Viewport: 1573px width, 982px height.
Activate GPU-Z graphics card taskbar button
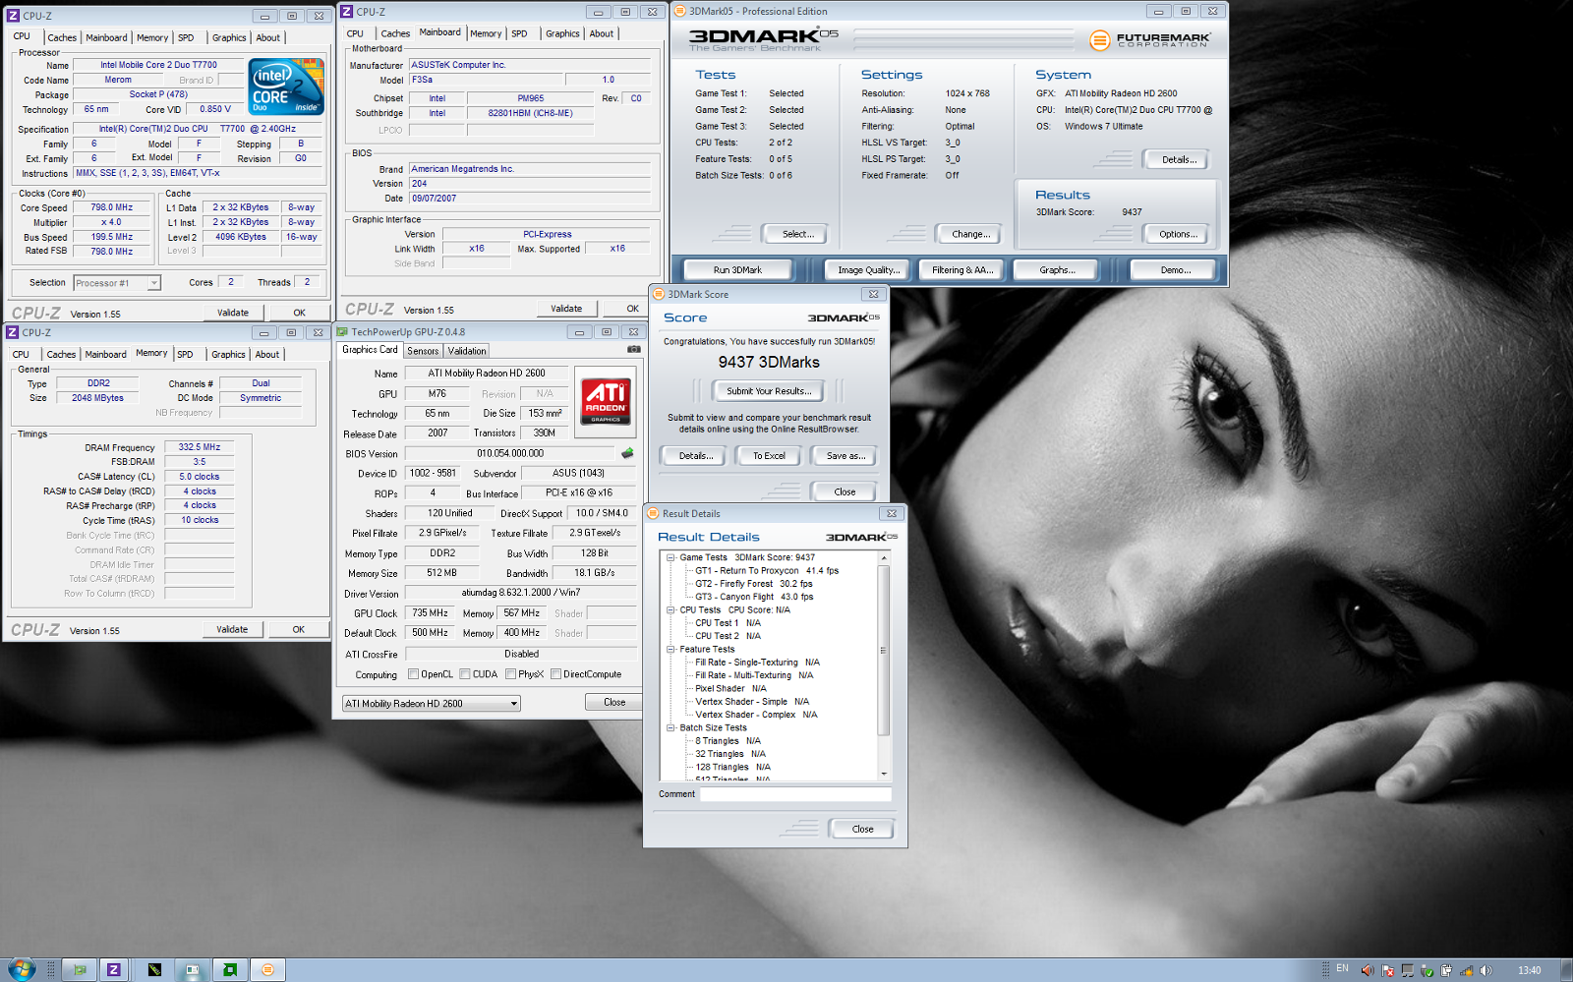(80, 969)
